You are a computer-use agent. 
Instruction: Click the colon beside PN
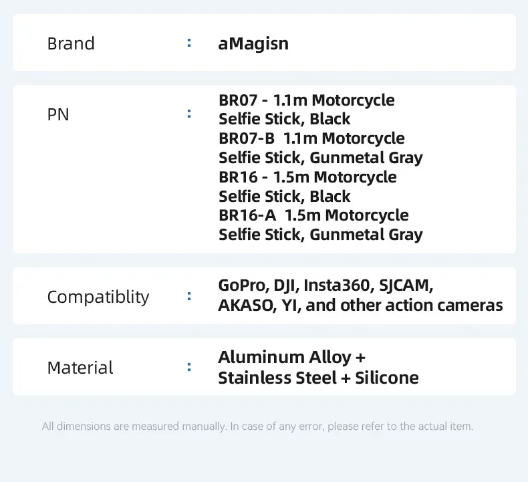tap(189, 114)
